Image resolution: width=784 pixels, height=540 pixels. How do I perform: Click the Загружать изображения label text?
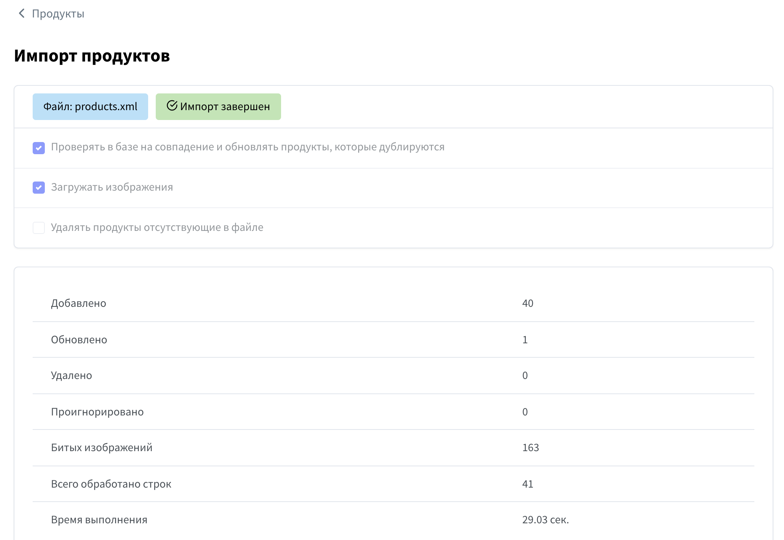click(x=112, y=187)
